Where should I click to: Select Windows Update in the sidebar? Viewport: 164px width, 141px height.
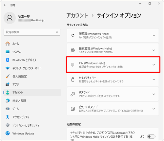(x=32, y=133)
